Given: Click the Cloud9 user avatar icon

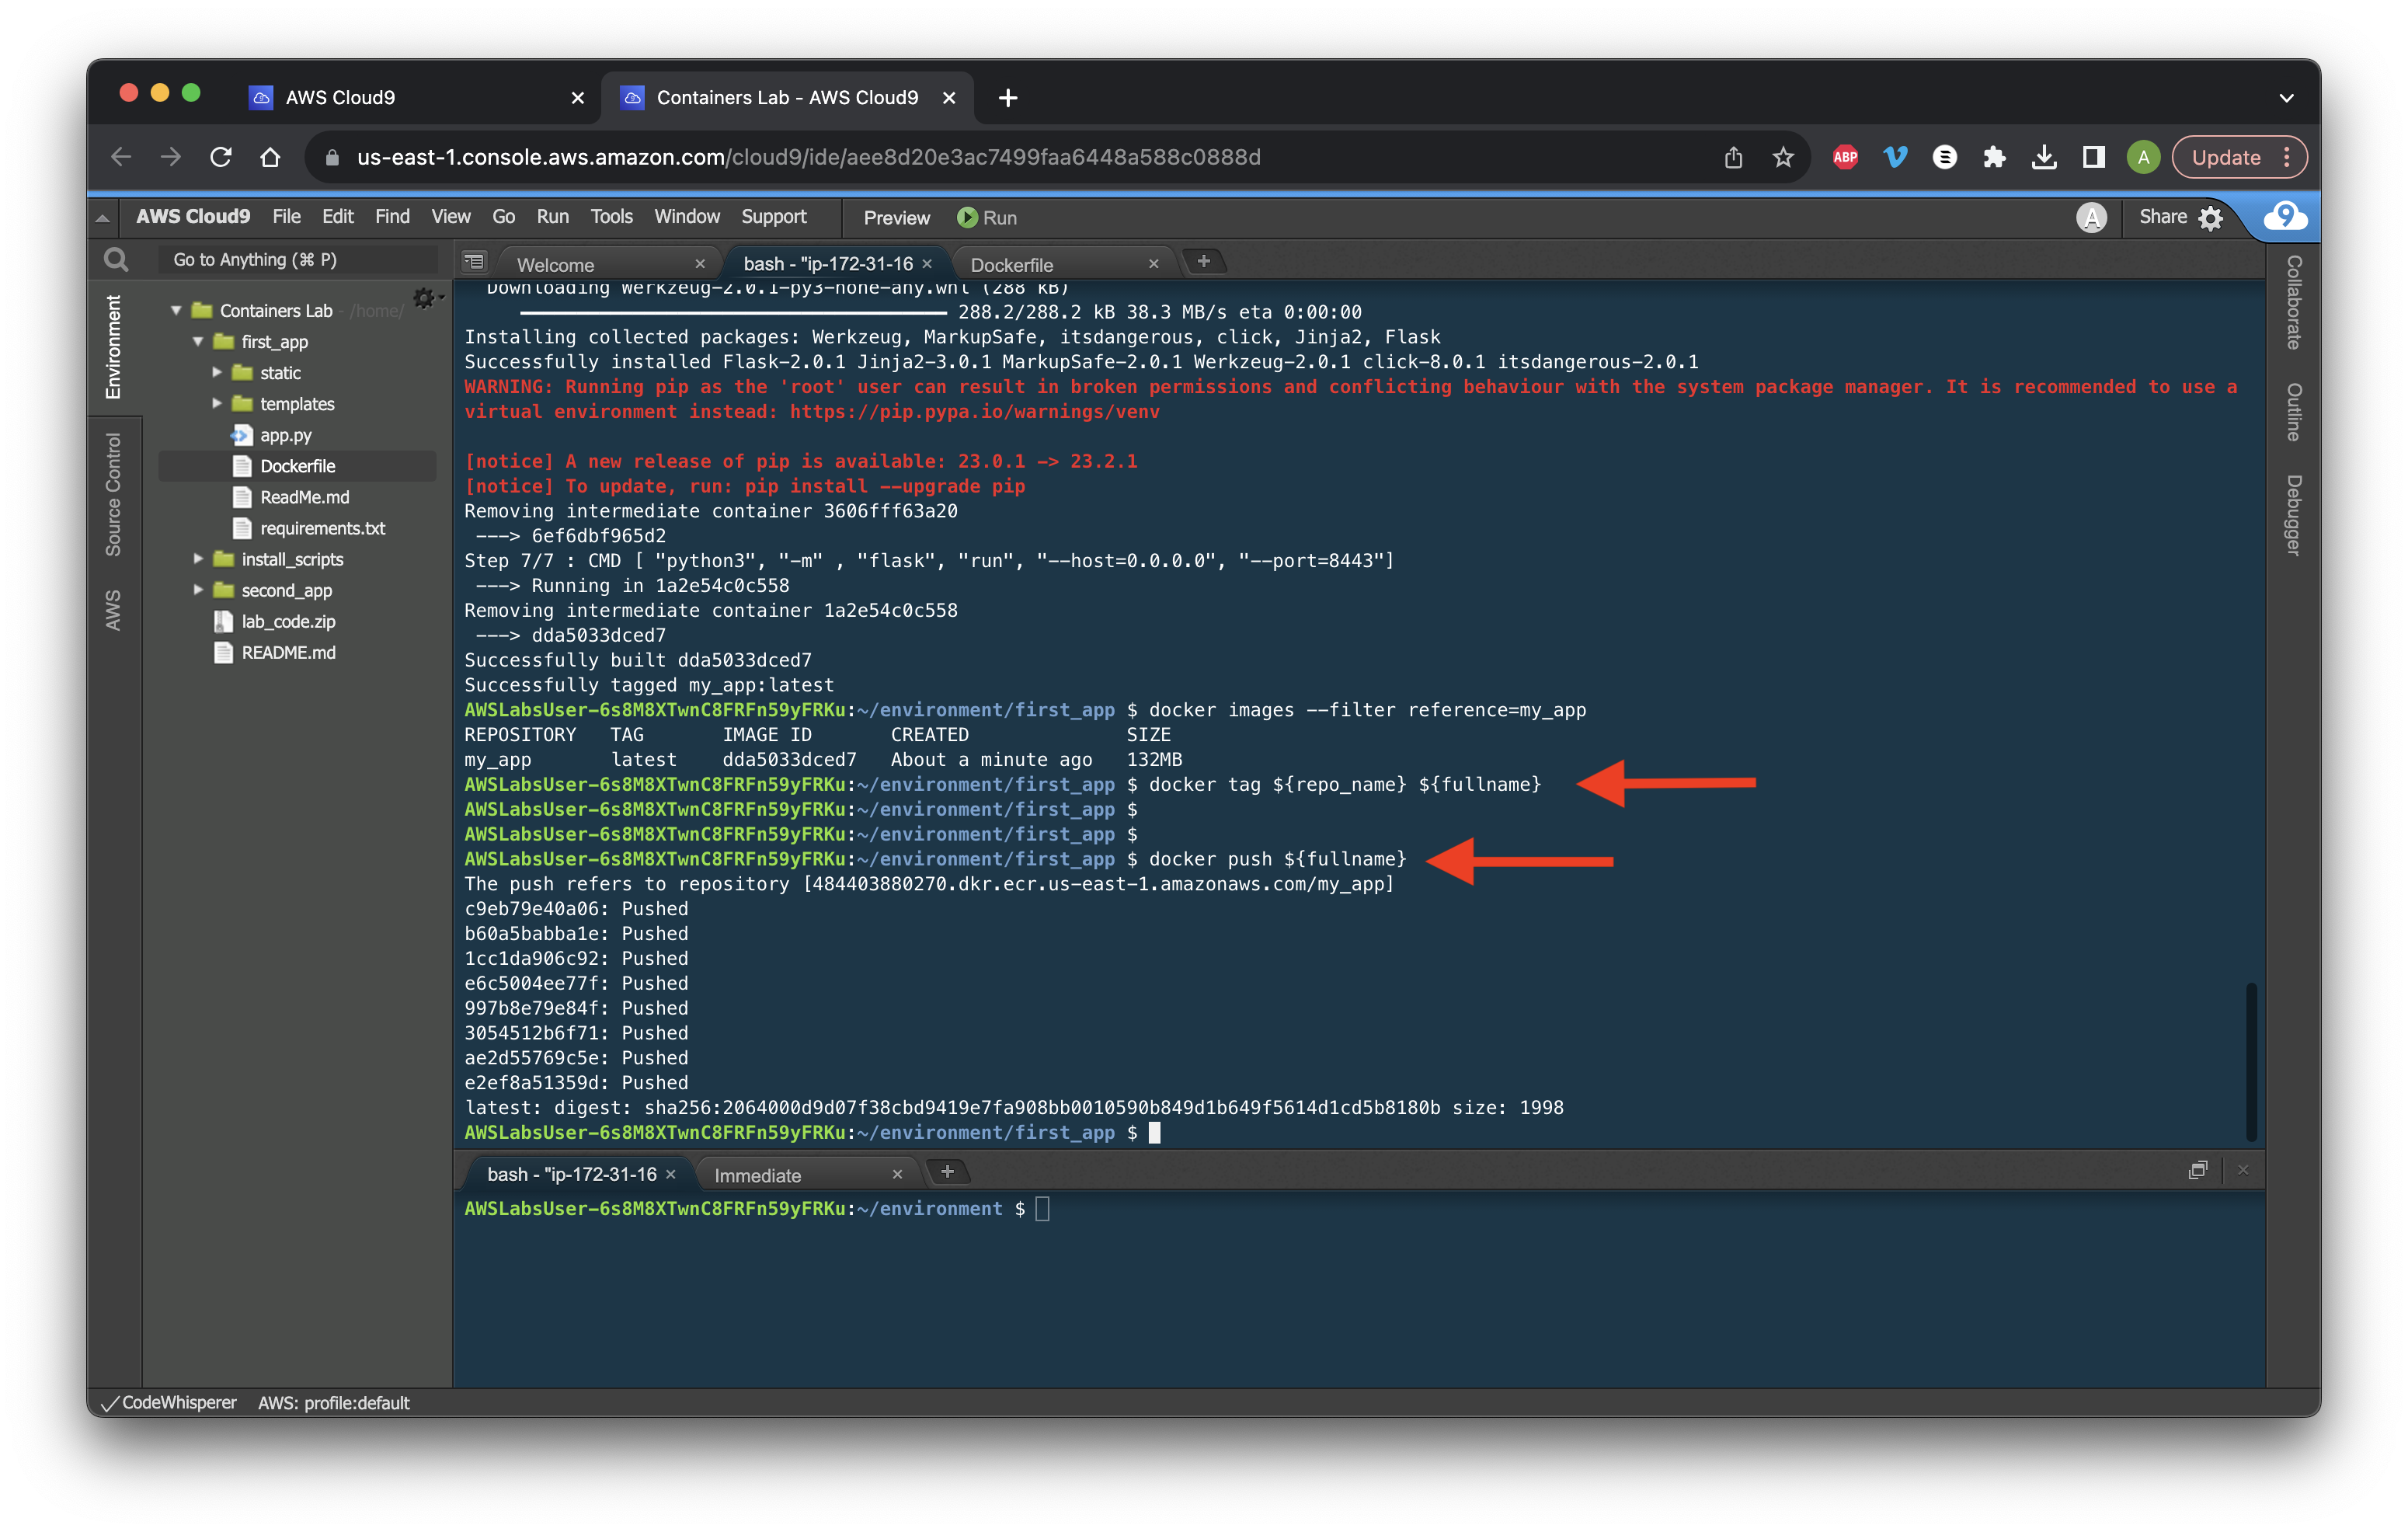Looking at the screenshot, I should pos(2091,217).
